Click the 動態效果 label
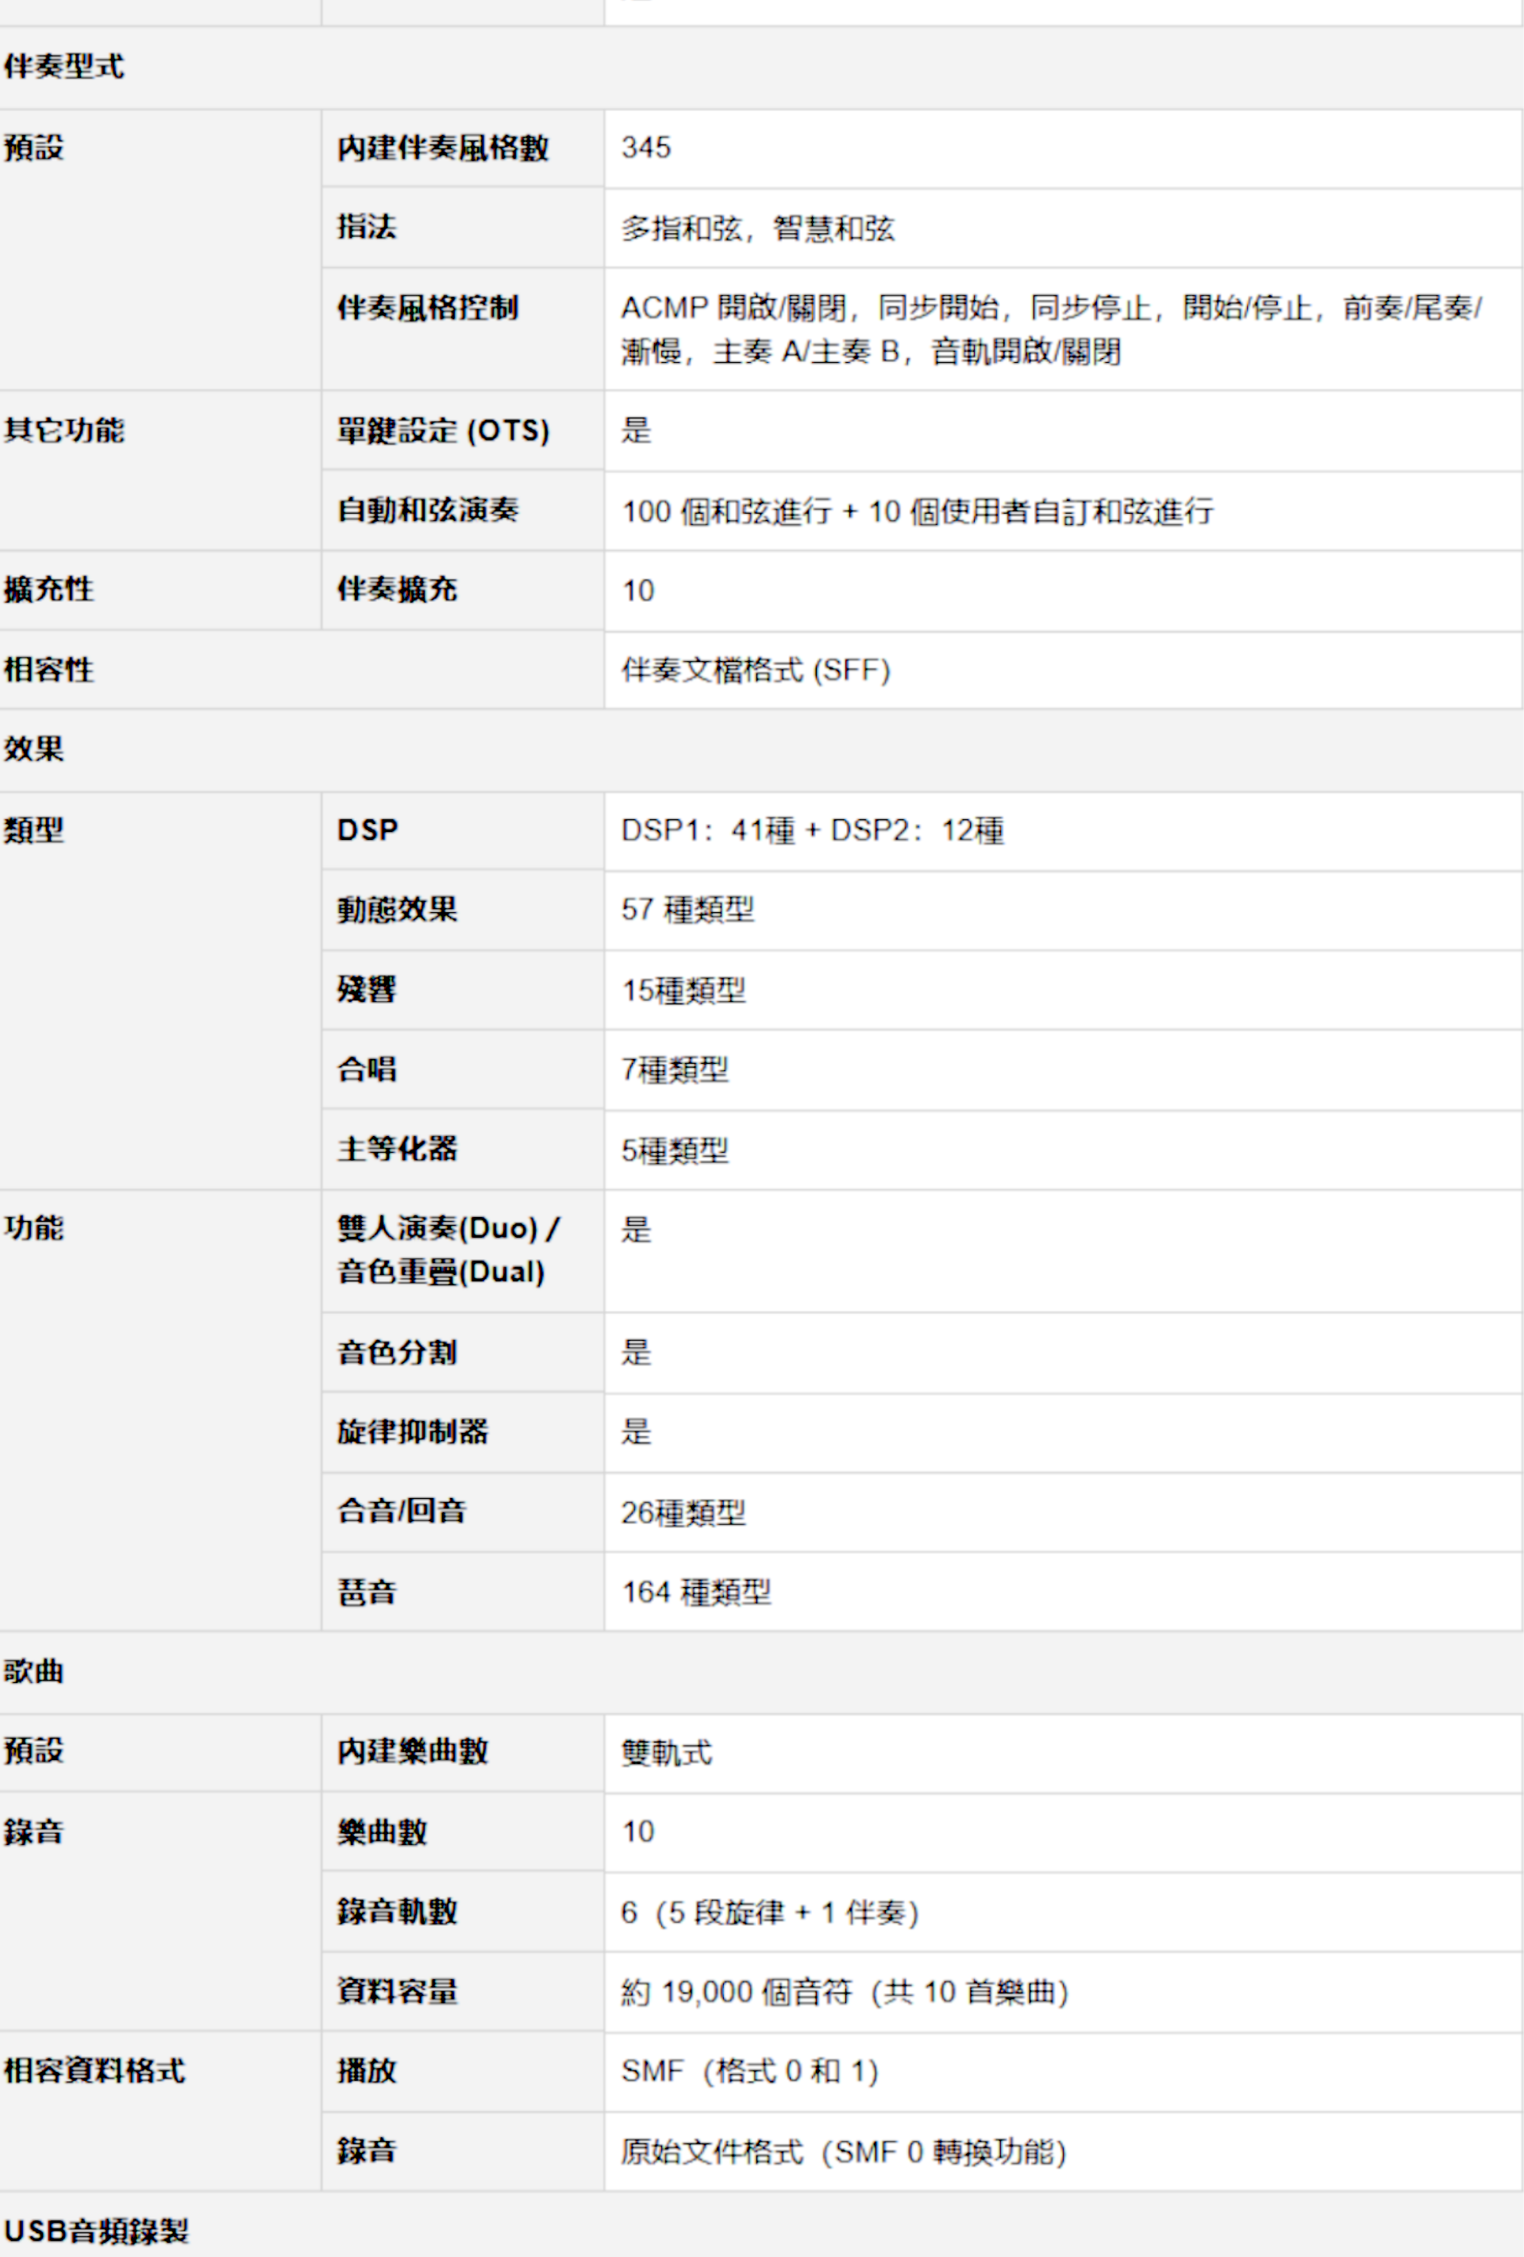The height and width of the screenshot is (2257, 1524). pos(397,910)
